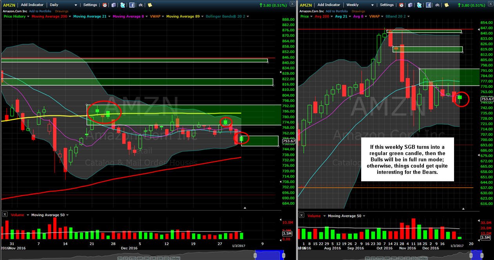Expand Avg 200 options in Weekly chart

pos(332,16)
